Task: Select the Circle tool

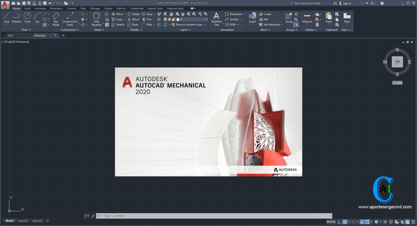Action: 27,18
